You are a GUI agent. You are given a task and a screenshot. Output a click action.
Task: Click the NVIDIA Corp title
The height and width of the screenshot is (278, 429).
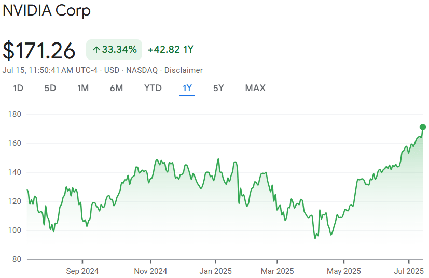tap(47, 11)
